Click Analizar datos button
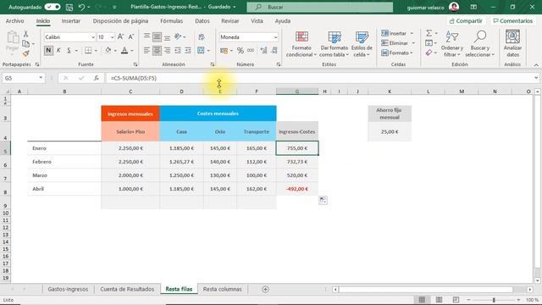Viewport: 542px width, 305px height. pyautogui.click(x=512, y=44)
